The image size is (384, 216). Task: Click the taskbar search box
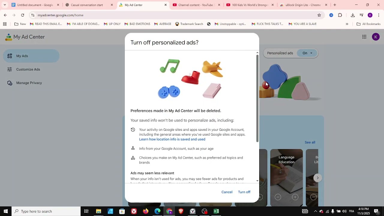click(46, 211)
